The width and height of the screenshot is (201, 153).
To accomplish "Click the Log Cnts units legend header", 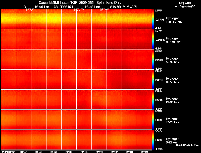I will pyautogui.click(x=185, y=3).
